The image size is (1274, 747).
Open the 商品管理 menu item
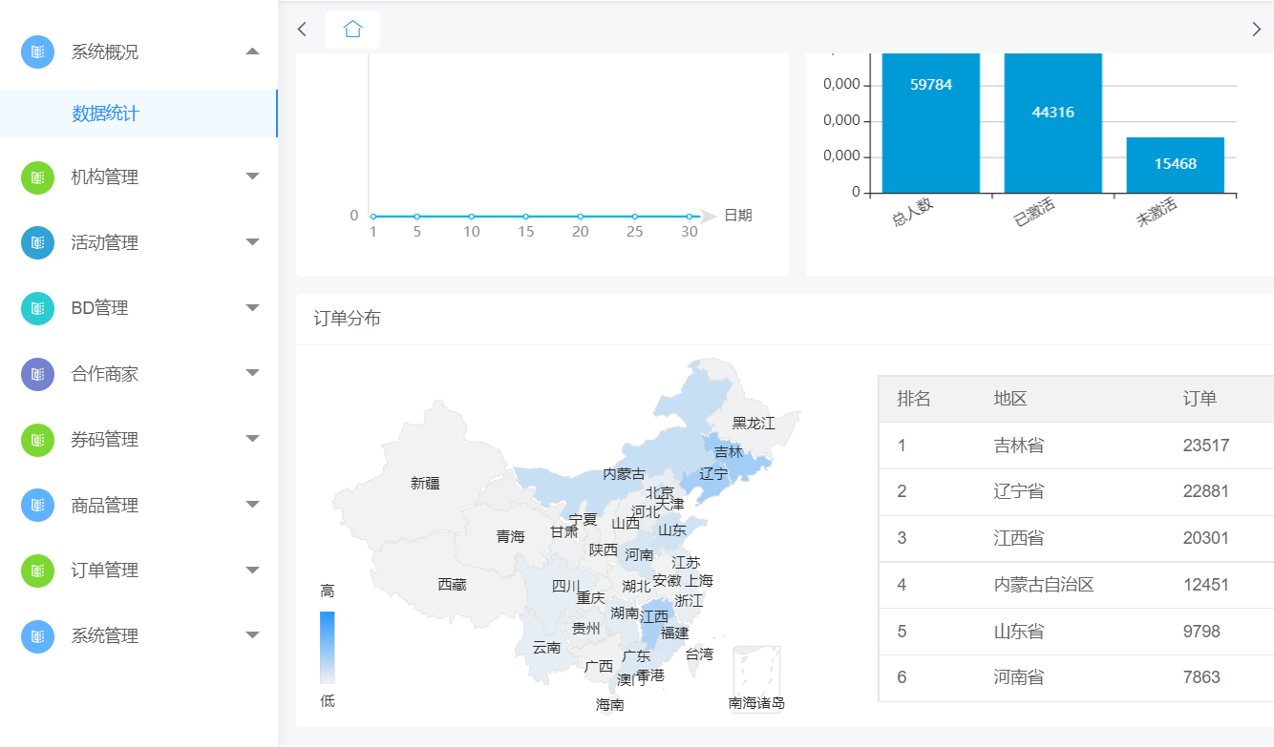tap(105, 505)
